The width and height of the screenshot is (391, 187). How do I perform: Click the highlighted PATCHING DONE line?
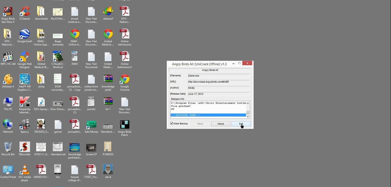pos(208,115)
